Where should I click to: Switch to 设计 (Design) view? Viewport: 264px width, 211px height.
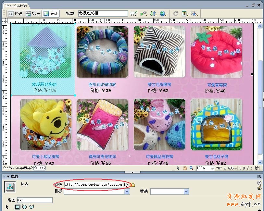click(x=51, y=14)
